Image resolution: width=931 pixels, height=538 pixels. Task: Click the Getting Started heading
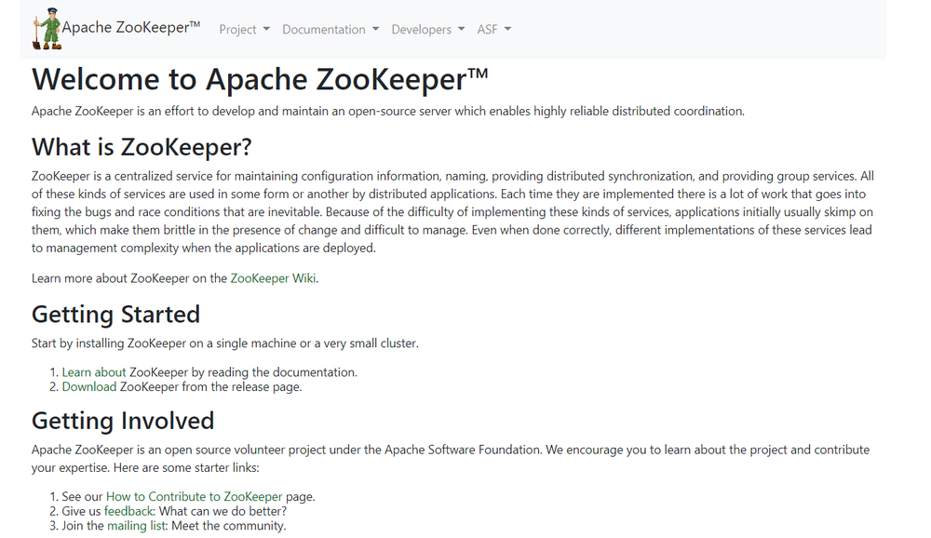(x=115, y=314)
